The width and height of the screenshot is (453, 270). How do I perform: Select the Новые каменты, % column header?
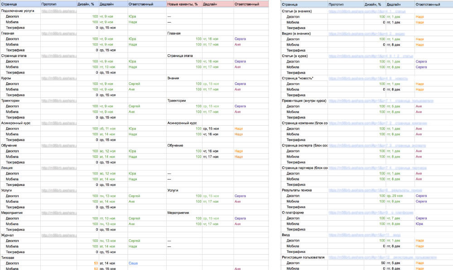click(x=183, y=4)
